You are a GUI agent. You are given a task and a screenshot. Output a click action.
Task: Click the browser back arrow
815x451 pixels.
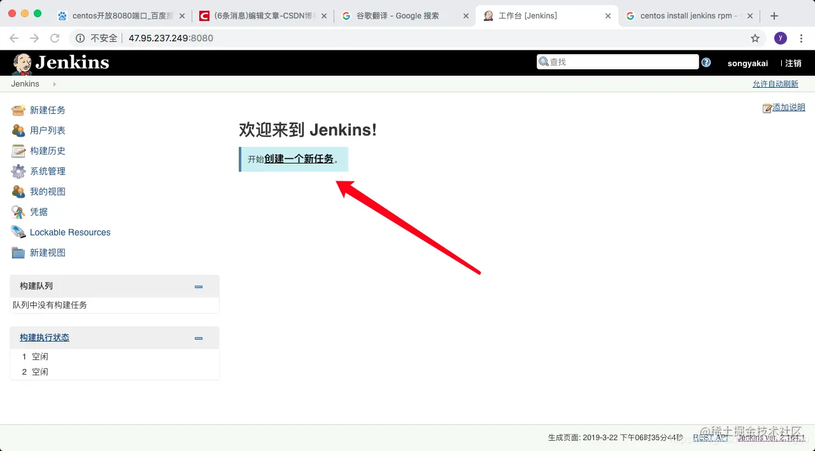coord(14,38)
